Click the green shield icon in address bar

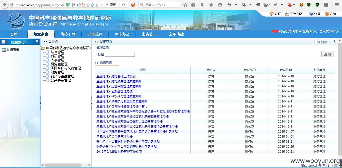coord(68,5)
